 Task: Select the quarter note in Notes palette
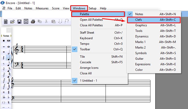9,58
